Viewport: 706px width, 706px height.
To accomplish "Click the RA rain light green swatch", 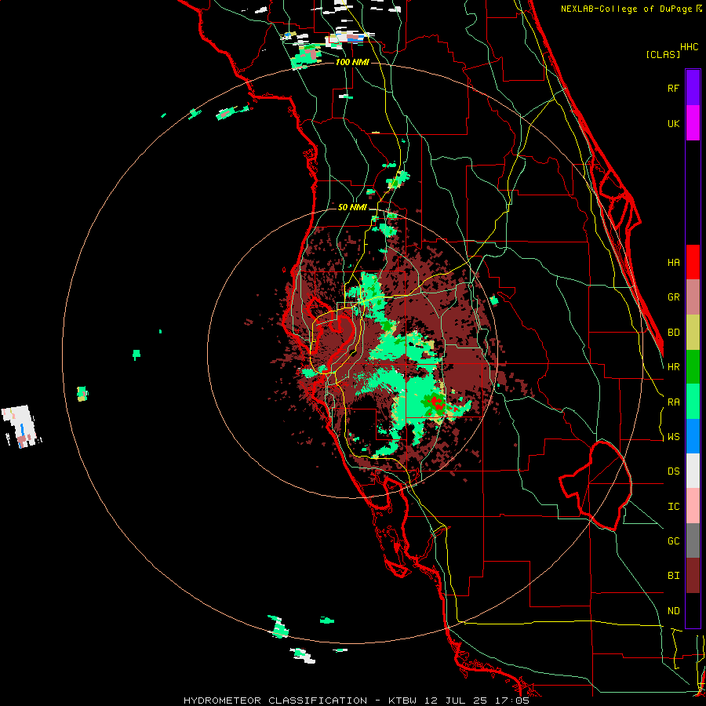I will [693, 402].
